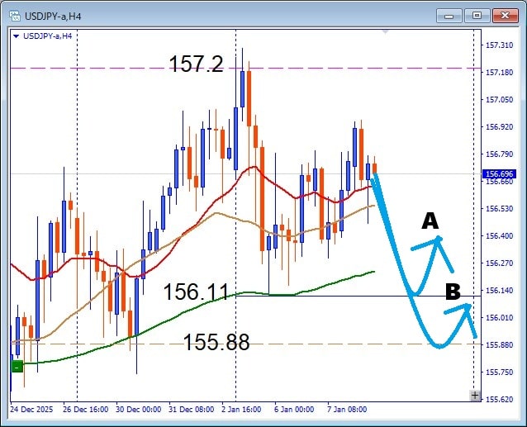Click the 157.310 price scale value

(x=500, y=45)
